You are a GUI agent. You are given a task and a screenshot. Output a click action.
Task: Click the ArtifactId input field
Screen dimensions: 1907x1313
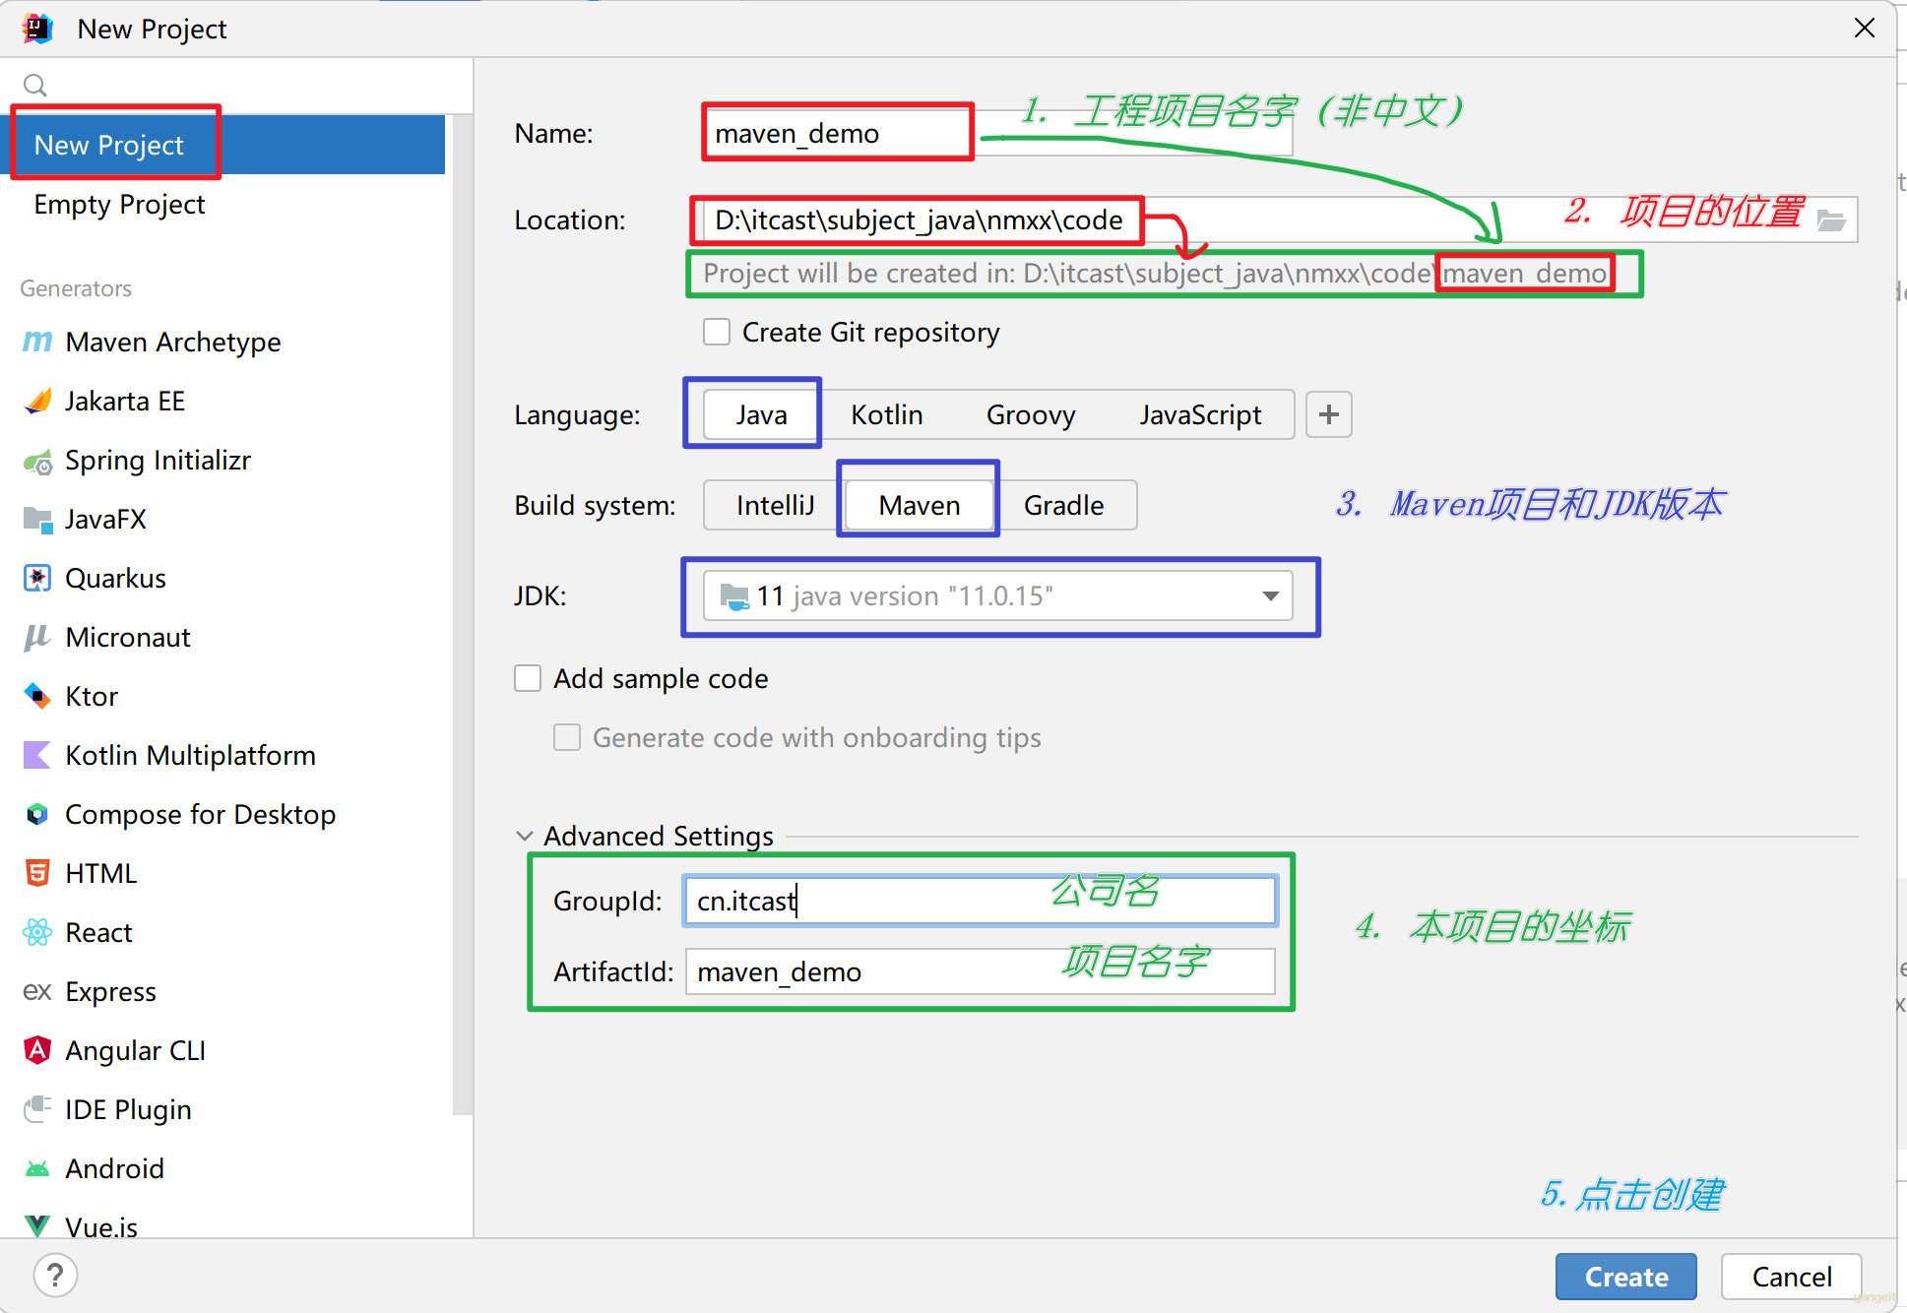980,971
